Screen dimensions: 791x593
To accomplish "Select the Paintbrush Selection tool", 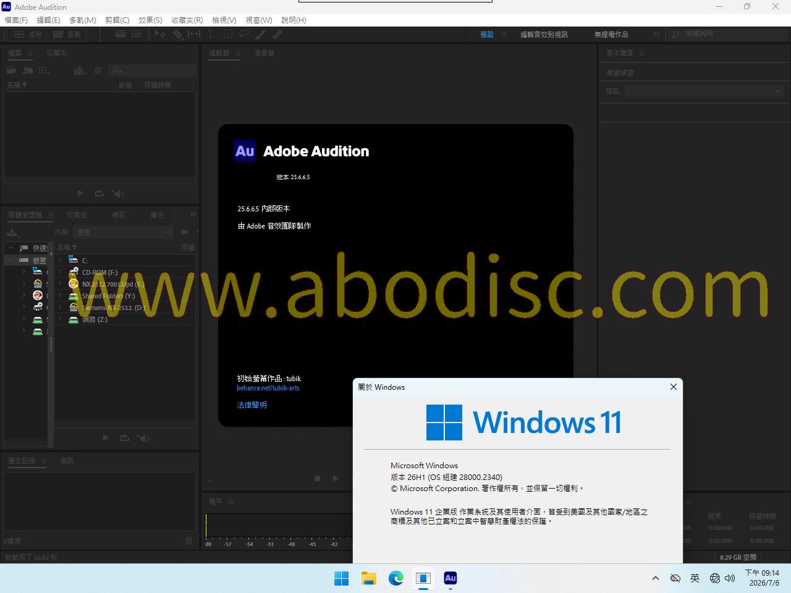I will click(x=260, y=35).
